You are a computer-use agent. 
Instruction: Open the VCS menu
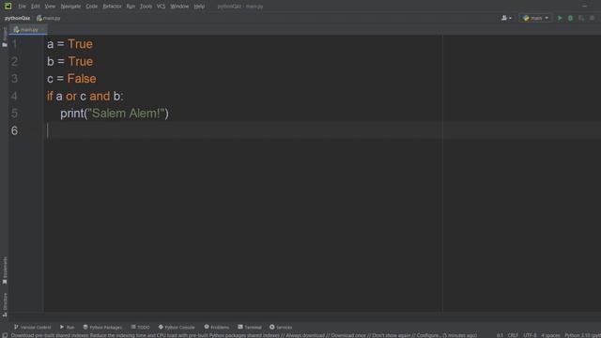(x=161, y=7)
